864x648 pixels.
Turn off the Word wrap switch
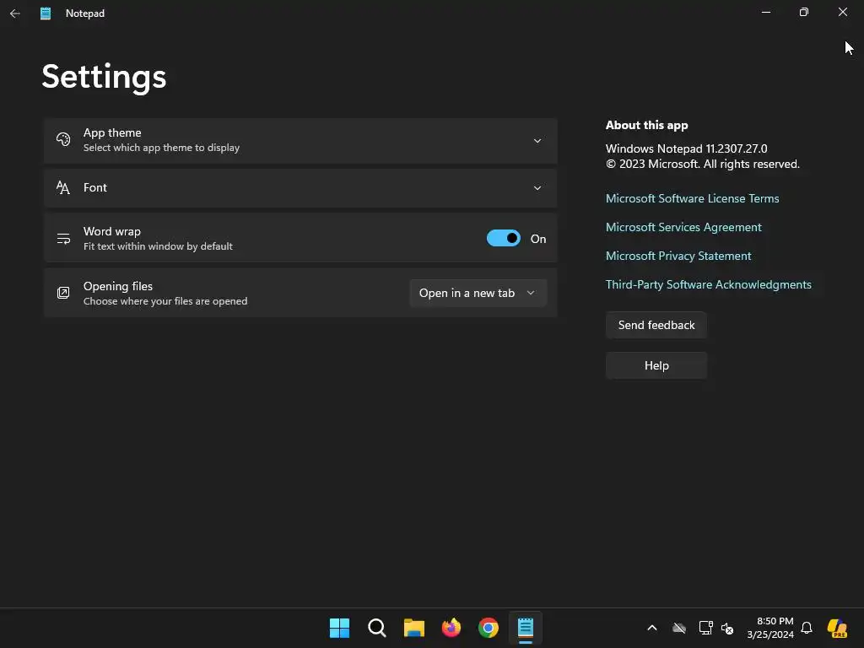click(x=503, y=238)
